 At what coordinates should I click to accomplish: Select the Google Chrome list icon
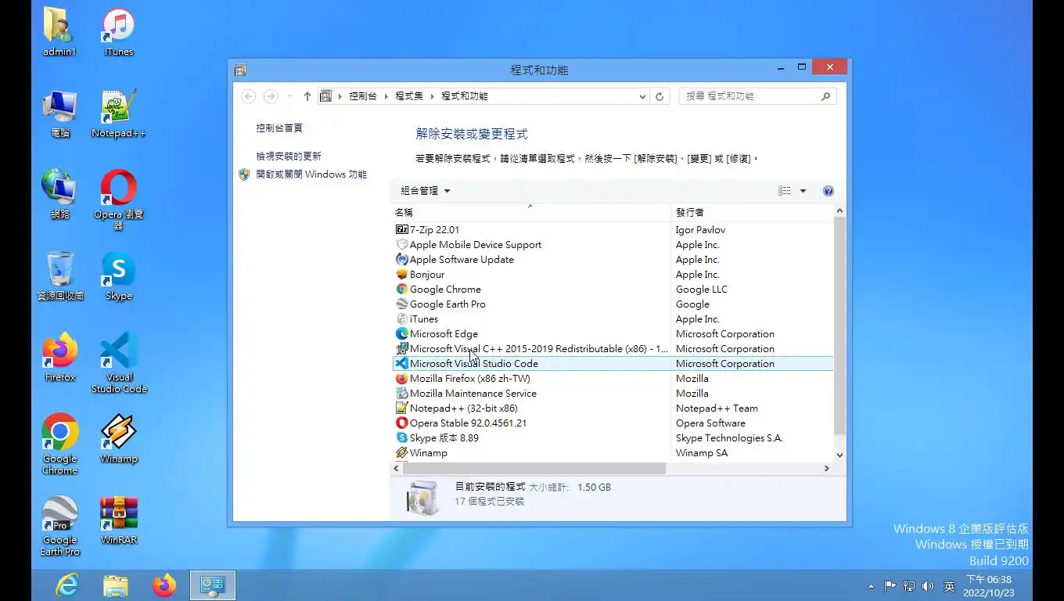402,290
